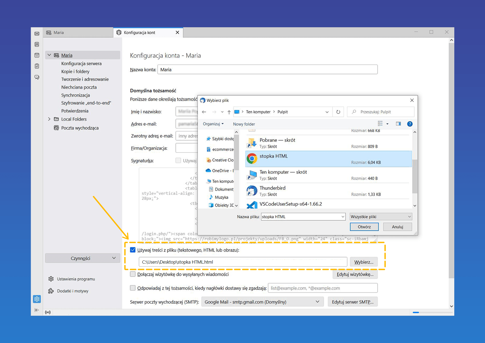The image size is (485, 343).
Task: Open OneDrive in navigation pane
Action: pos(220,171)
